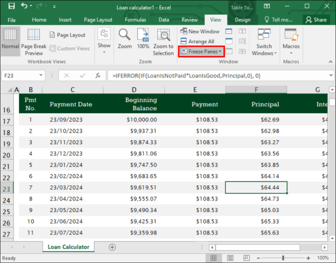Screen dimensions: 336x263
Task: Click the 100% zoom icon
Action: point(143,35)
